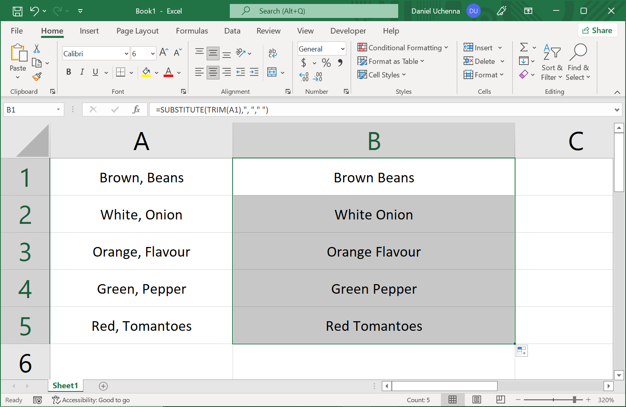
Task: Expand the General number format dropdown
Action: (342, 49)
